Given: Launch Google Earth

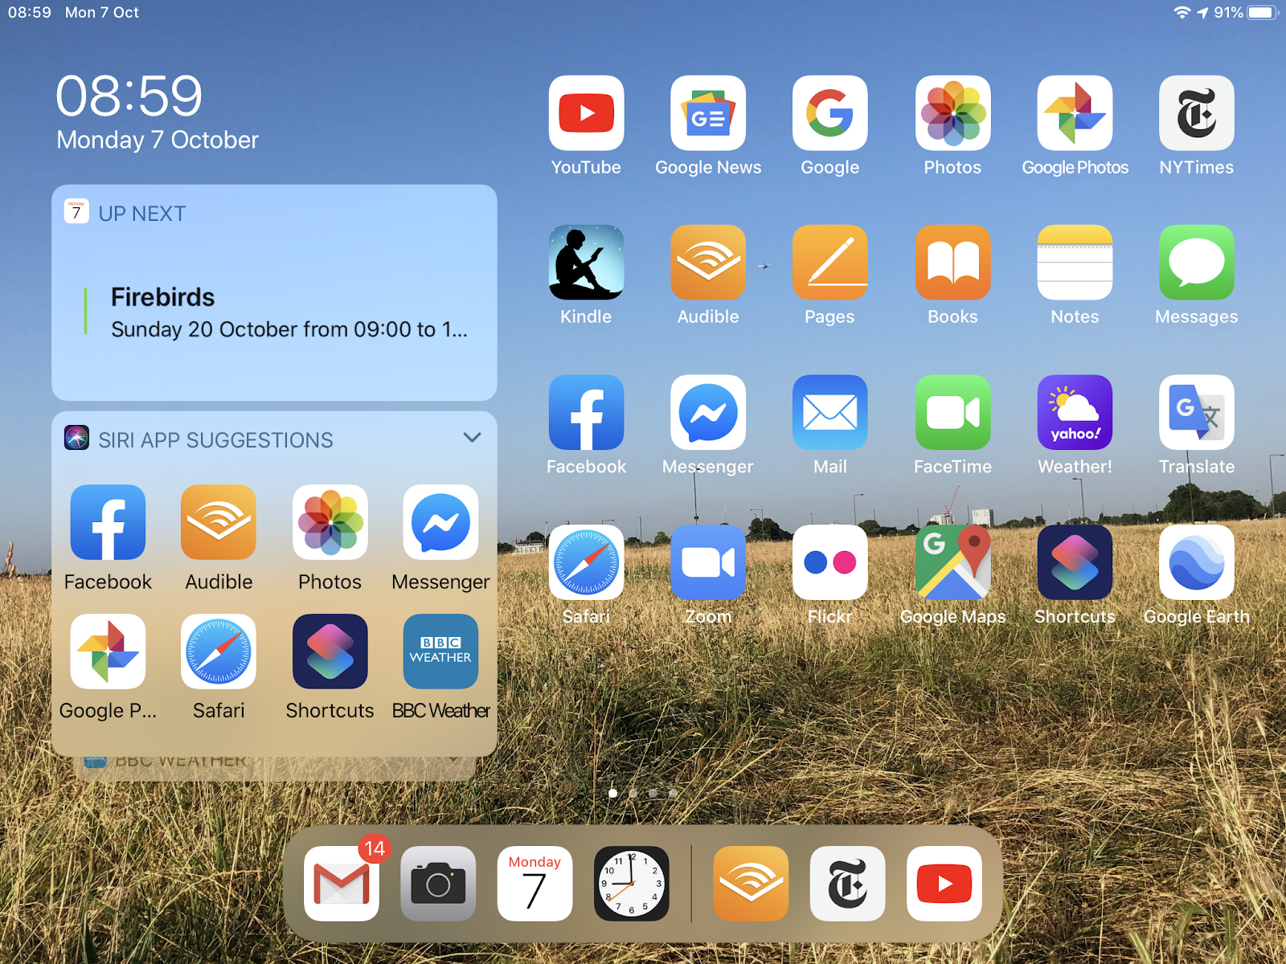Looking at the screenshot, I should (x=1196, y=562).
